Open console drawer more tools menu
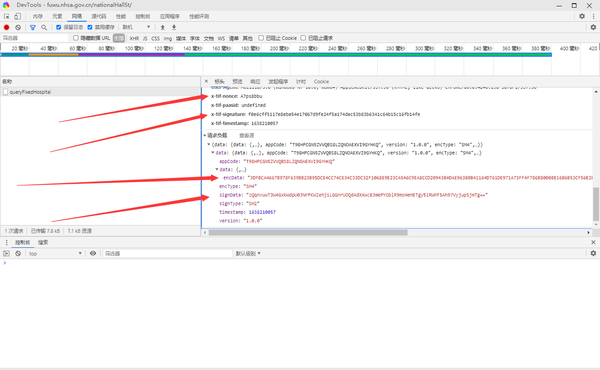The width and height of the screenshot is (600, 370). tap(6, 242)
